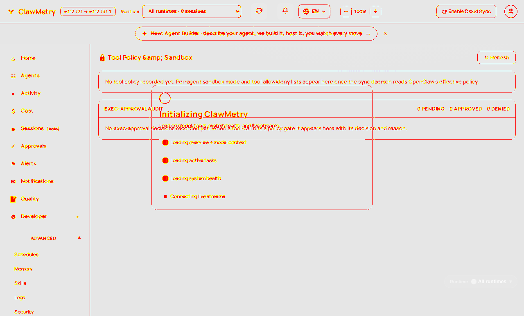524x316 pixels.
Task: Click the version update badge v0.12.727
Action: 88,11
